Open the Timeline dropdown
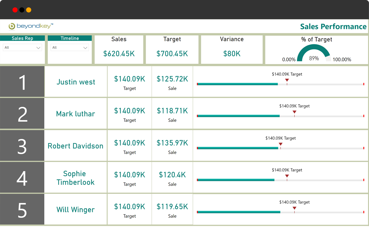 point(70,48)
